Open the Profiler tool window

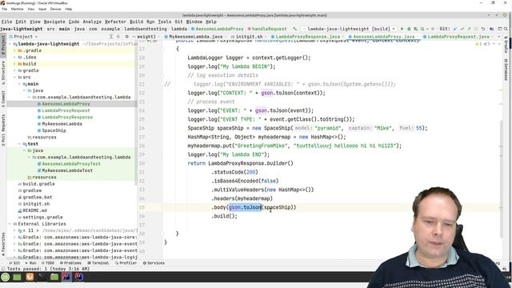click(x=126, y=263)
